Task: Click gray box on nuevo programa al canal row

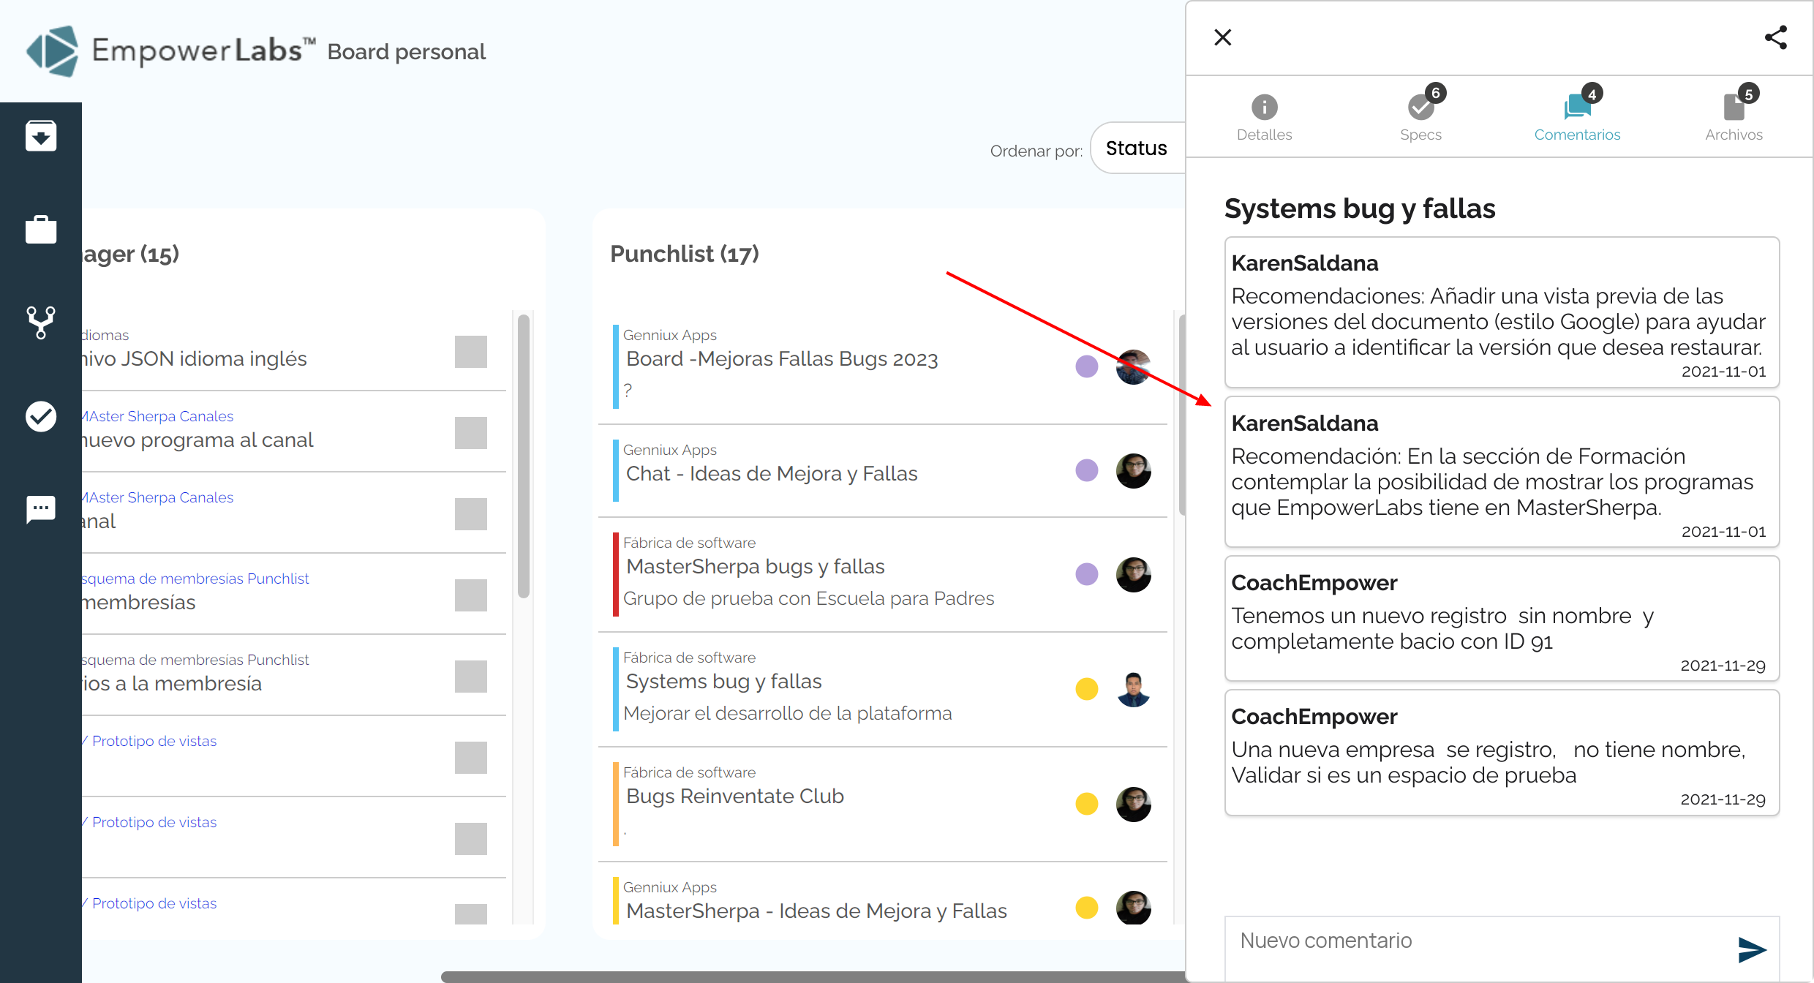Action: point(470,433)
